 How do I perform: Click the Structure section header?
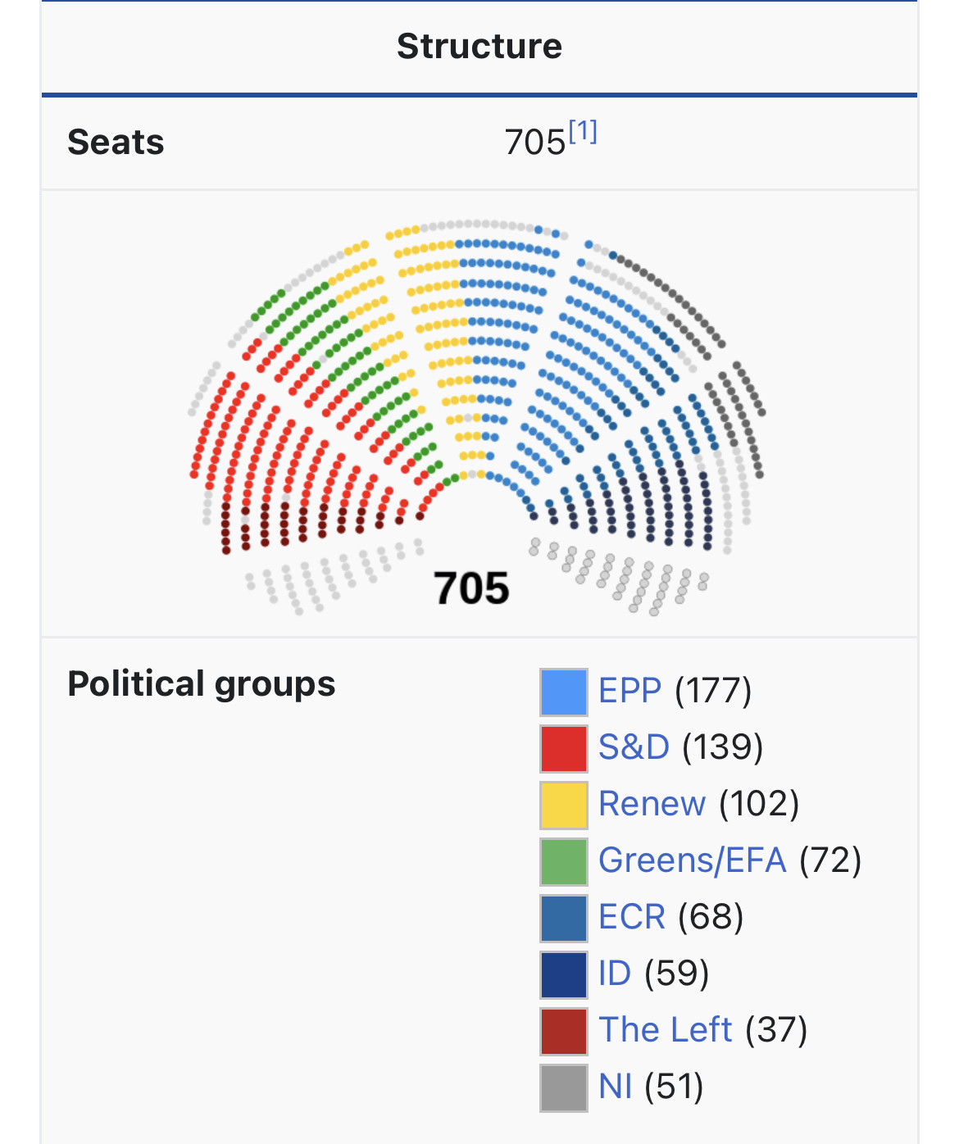pos(479,47)
